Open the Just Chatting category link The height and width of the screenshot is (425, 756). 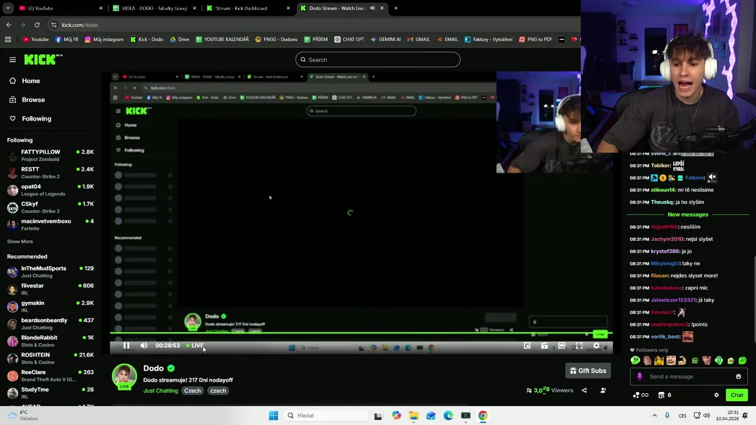[160, 391]
